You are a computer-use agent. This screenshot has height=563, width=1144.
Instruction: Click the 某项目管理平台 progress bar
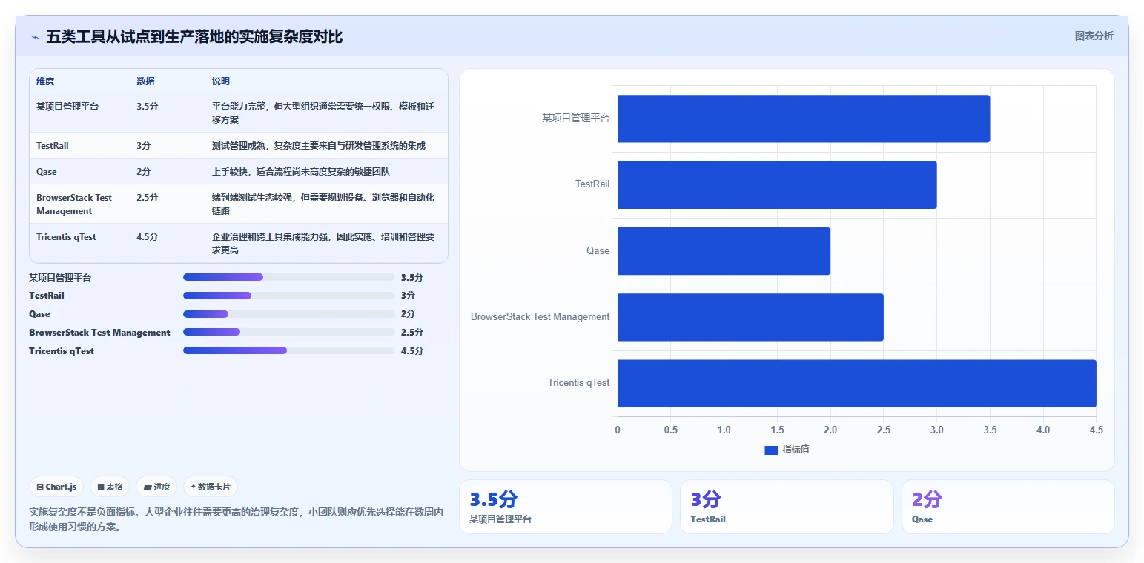(288, 277)
